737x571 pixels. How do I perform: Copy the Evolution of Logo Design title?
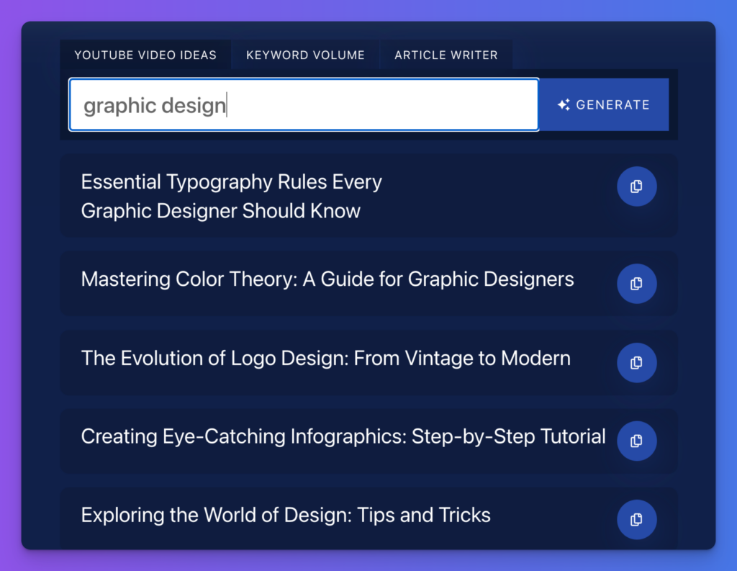pyautogui.click(x=636, y=363)
